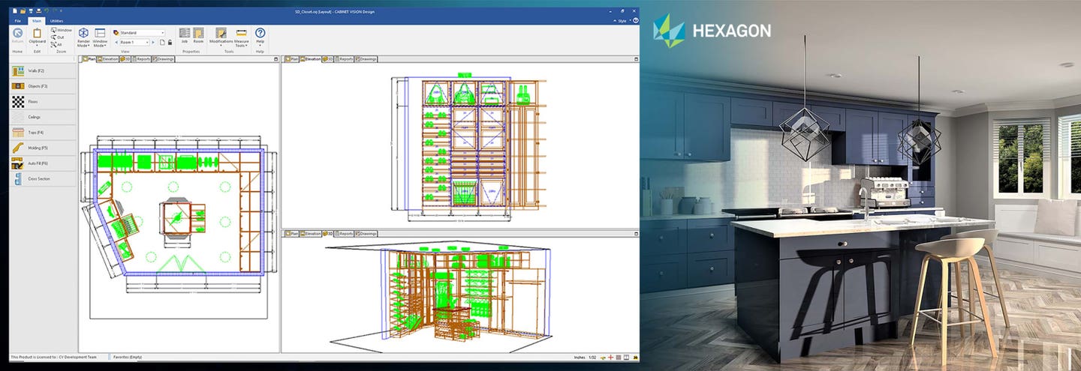The width and height of the screenshot is (1081, 371).
Task: Switch left pane to the Drawings tab
Action: [164, 58]
